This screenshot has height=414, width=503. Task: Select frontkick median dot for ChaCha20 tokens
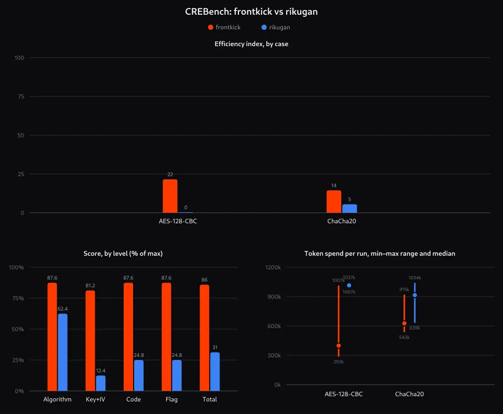point(404,323)
